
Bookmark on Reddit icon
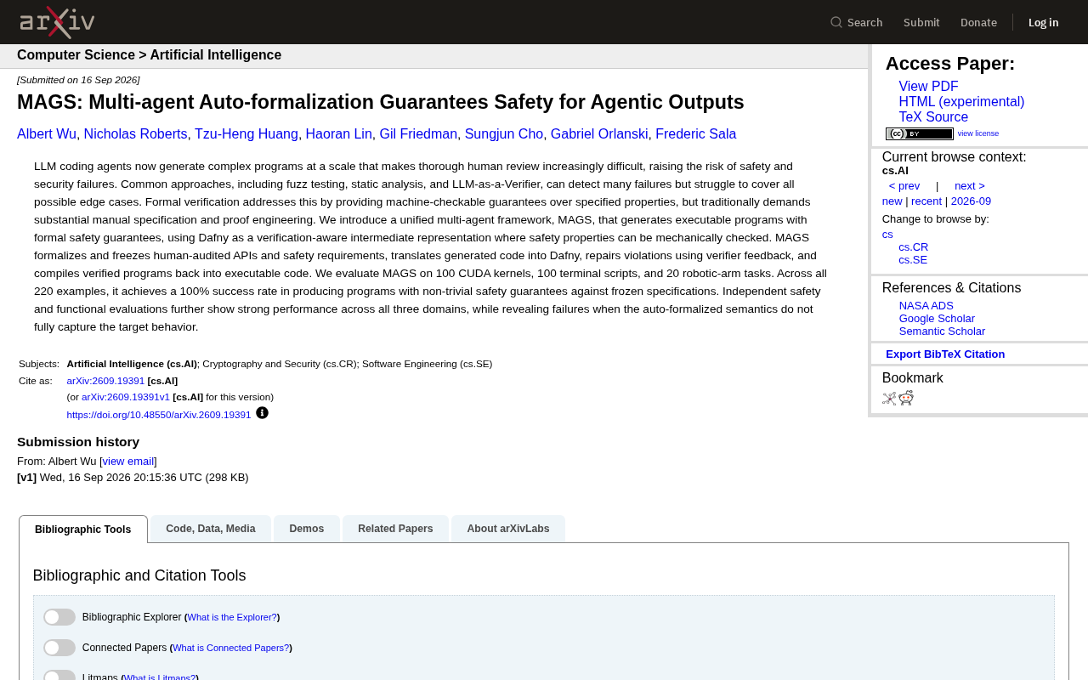[x=906, y=398]
